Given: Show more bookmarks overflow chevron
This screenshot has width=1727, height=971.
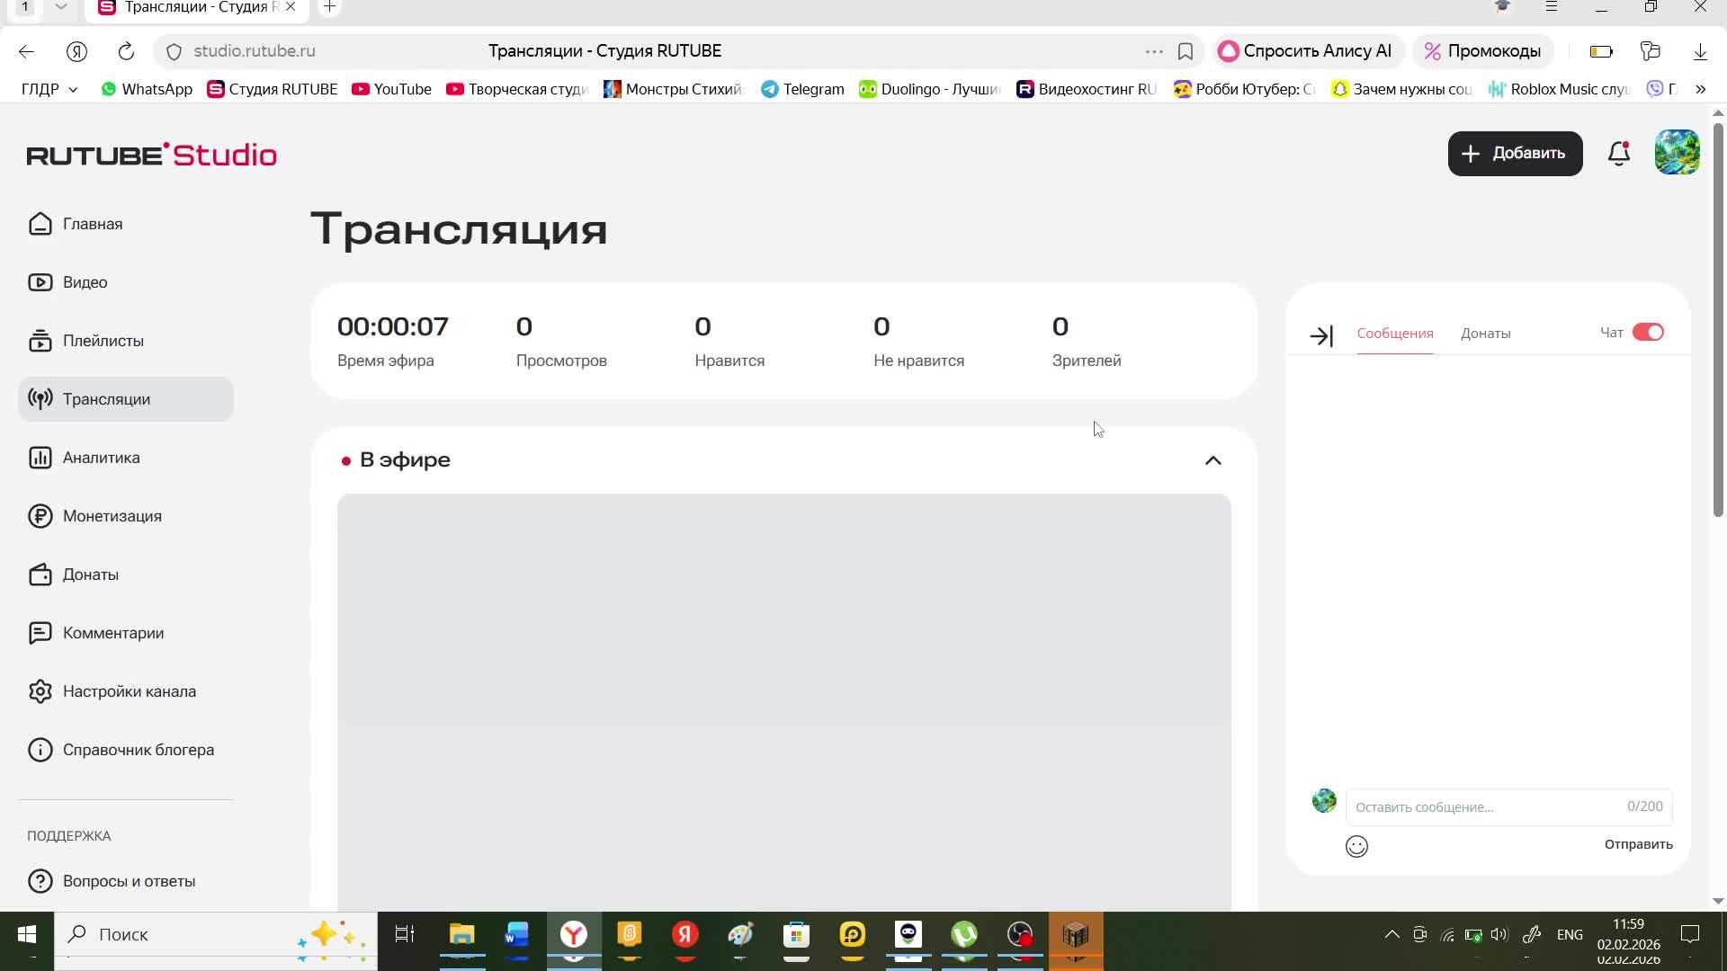Looking at the screenshot, I should (x=1700, y=89).
